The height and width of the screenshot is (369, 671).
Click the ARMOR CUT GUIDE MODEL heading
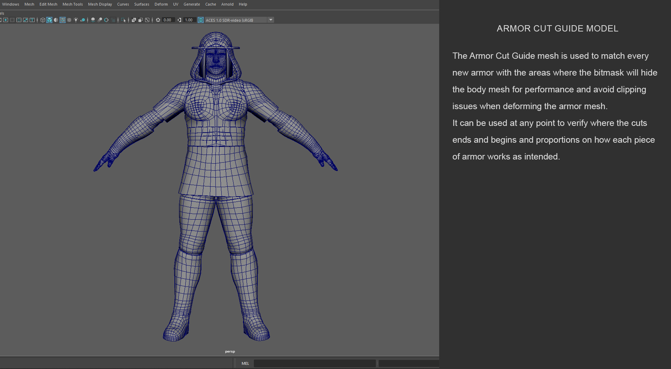557,28
